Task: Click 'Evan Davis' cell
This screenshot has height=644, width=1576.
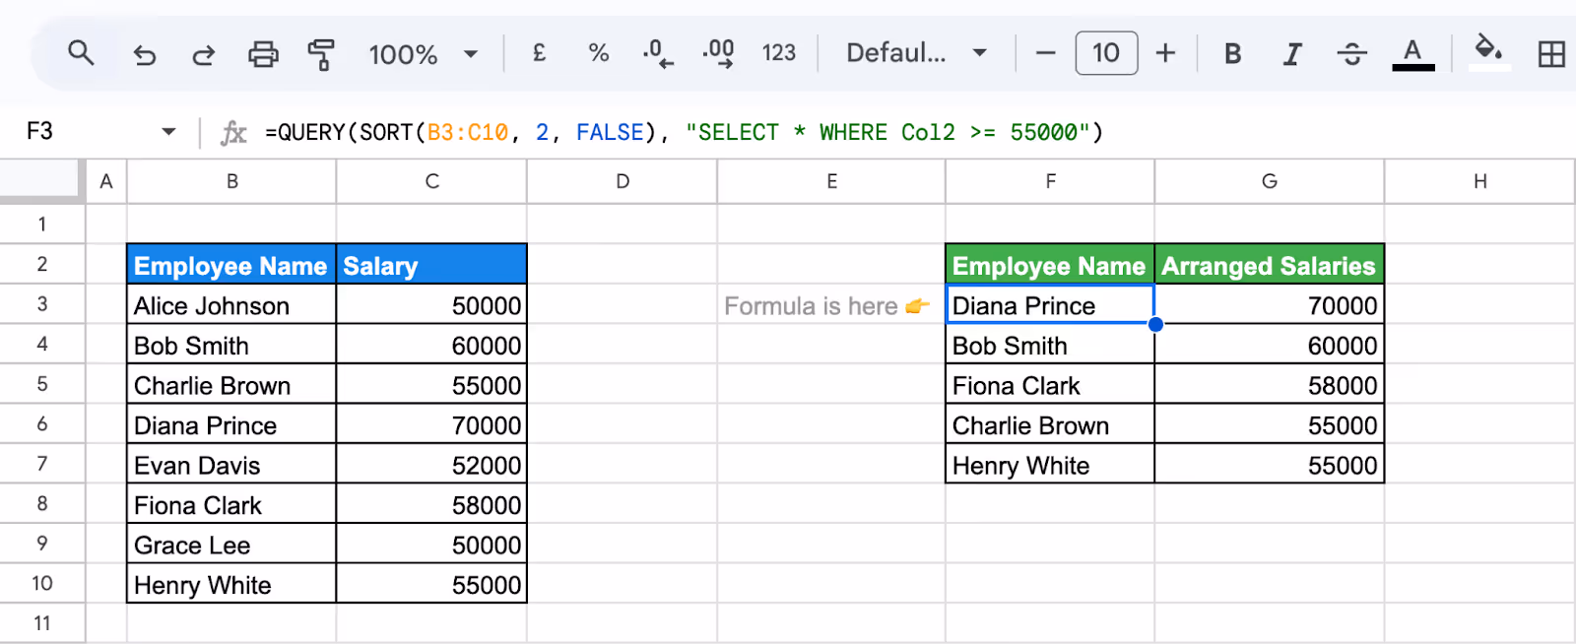Action: click(231, 465)
